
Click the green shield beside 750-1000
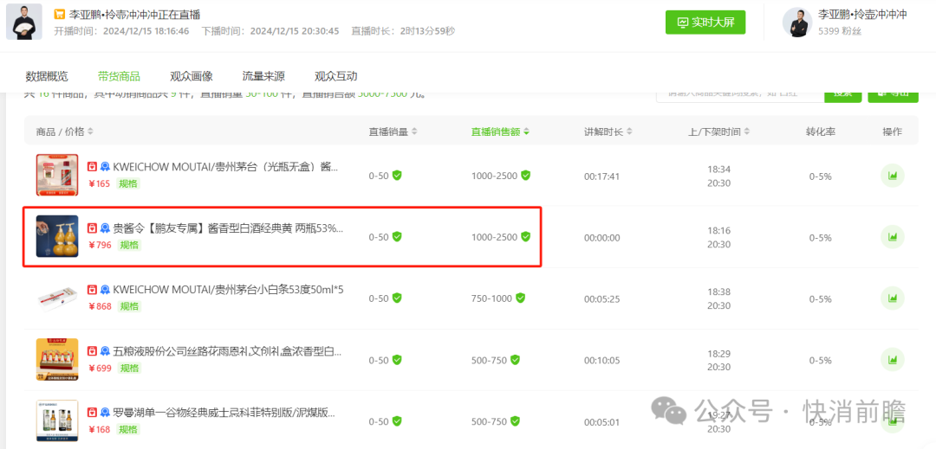click(x=520, y=298)
